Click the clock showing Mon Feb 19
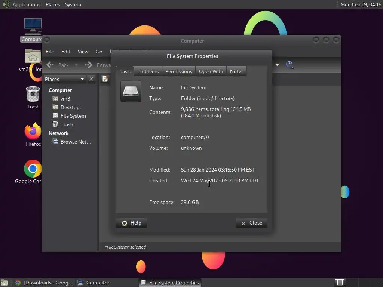383x287 pixels. [361, 4]
